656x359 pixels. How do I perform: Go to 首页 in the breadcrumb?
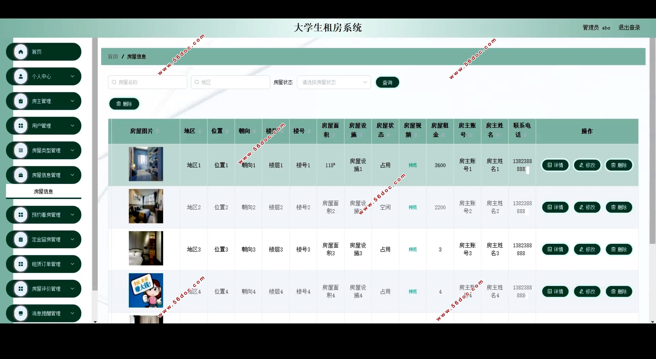113,57
